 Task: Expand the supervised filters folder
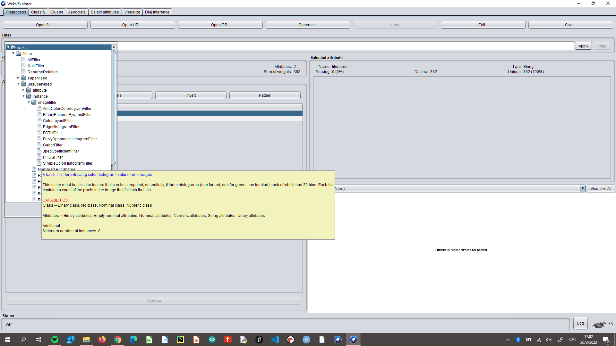(x=19, y=78)
